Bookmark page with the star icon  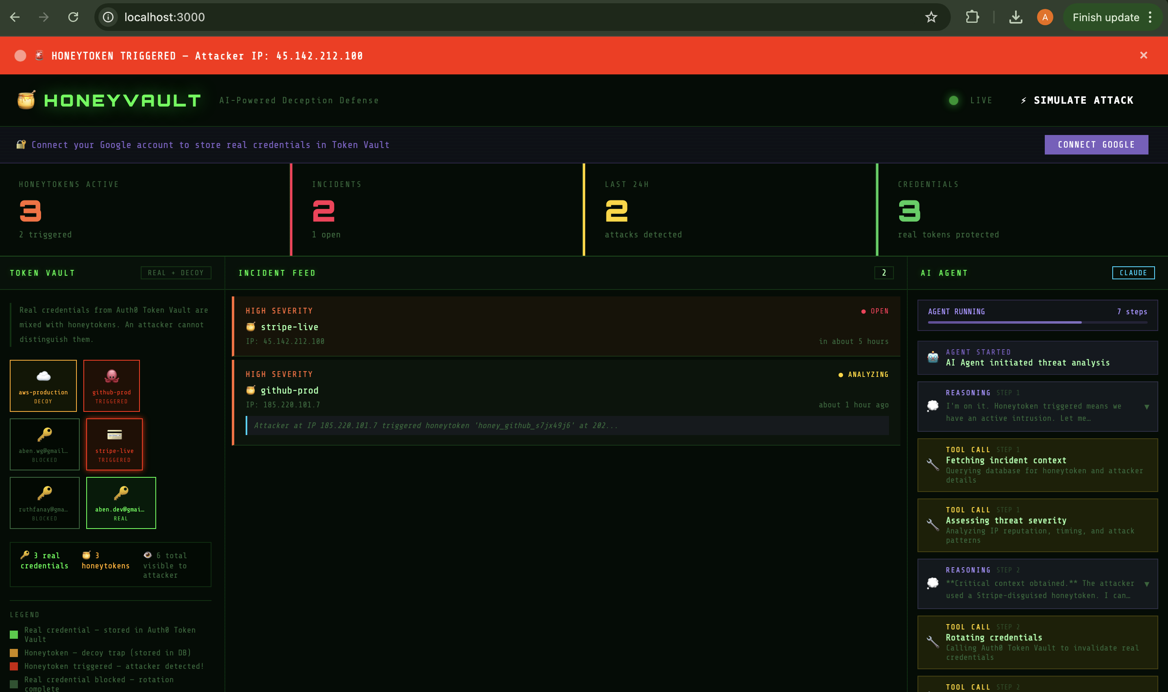[x=931, y=17]
